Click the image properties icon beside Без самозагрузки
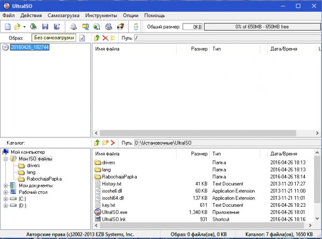 click(82, 38)
